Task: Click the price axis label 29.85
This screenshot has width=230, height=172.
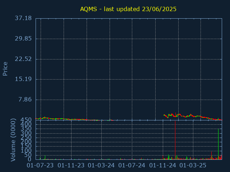Action: pyautogui.click(x=23, y=39)
